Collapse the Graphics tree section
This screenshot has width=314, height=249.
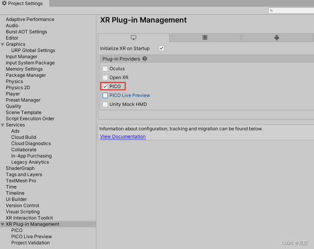pos(3,45)
